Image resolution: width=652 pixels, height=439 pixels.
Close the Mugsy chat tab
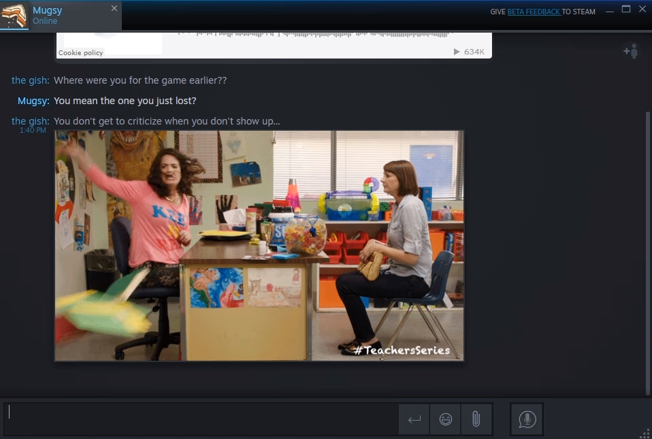pyautogui.click(x=112, y=8)
